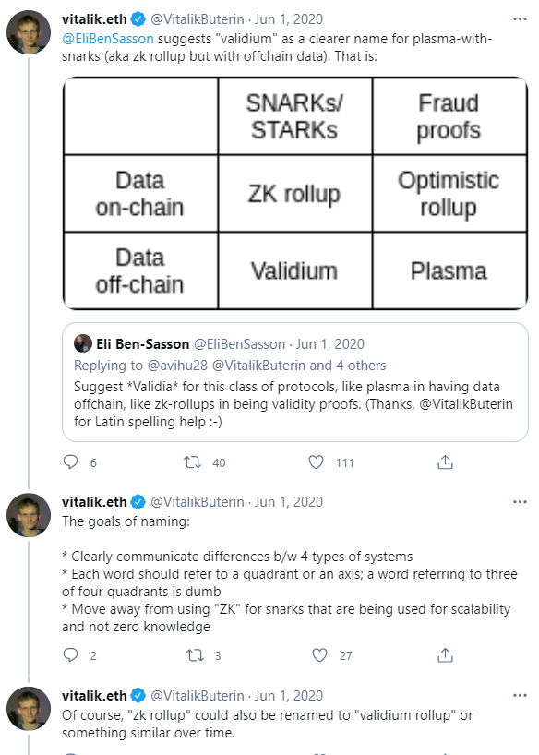
Task: Click the @EliBenSasson mention link
Action: click(x=108, y=39)
